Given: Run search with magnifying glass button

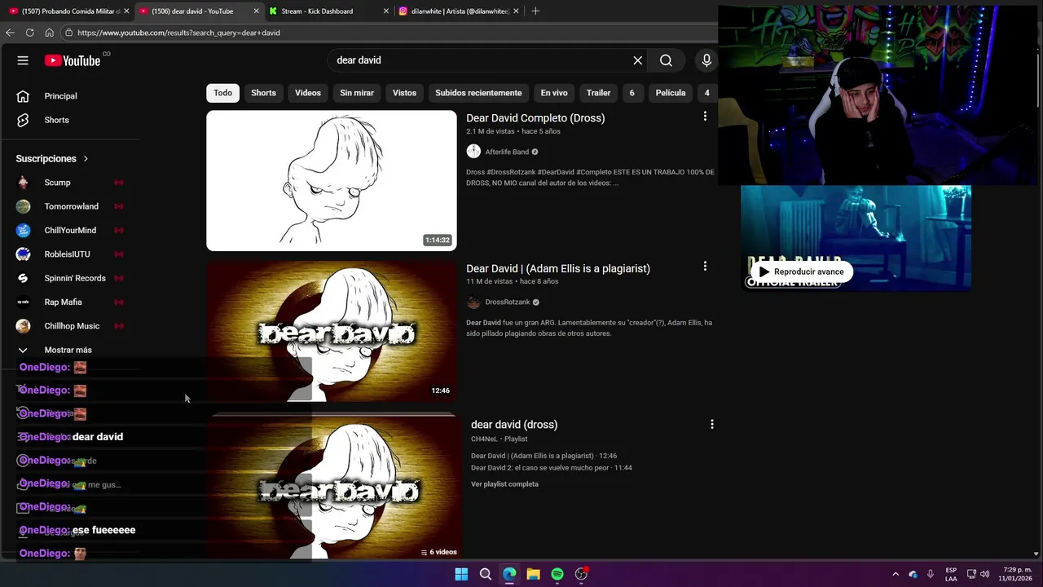Looking at the screenshot, I should [666, 60].
